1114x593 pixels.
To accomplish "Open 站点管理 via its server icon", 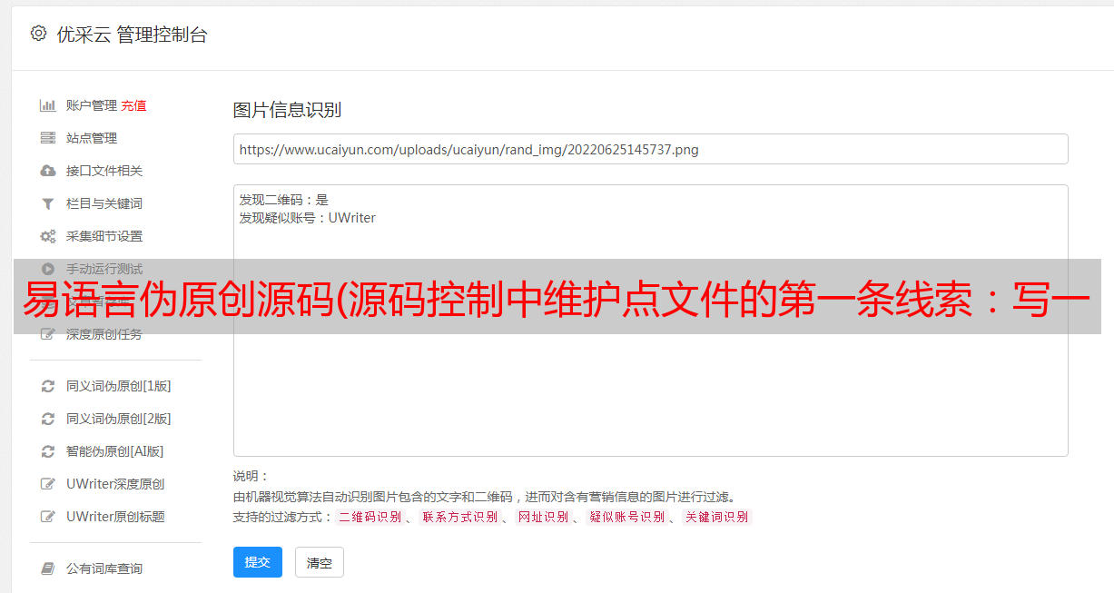I will [x=48, y=138].
